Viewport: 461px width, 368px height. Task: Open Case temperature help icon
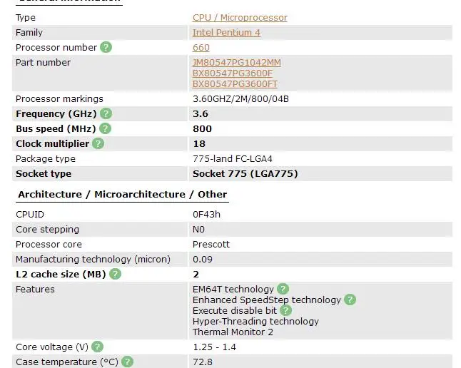(x=127, y=362)
